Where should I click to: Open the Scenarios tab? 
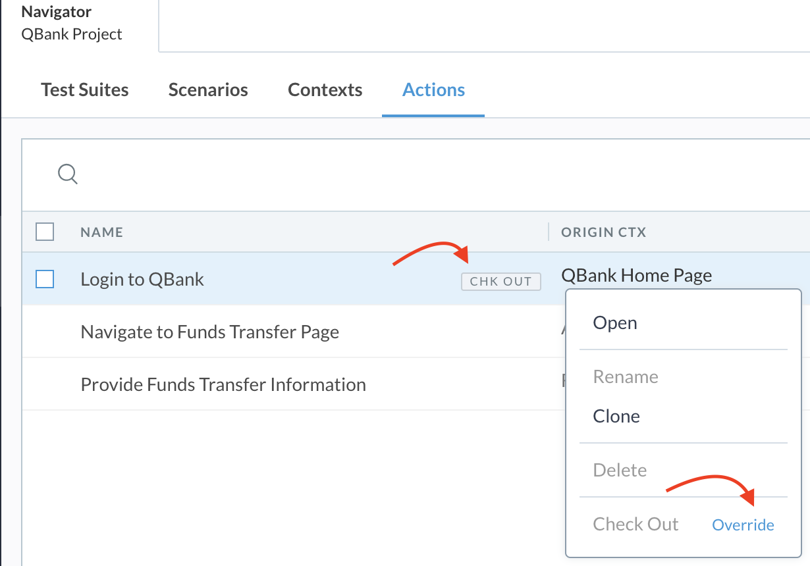208,90
